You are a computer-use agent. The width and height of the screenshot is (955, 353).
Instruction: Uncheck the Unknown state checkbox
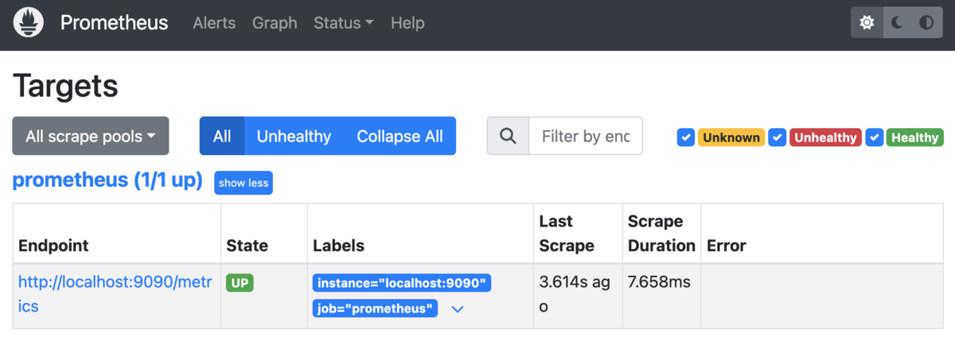686,138
